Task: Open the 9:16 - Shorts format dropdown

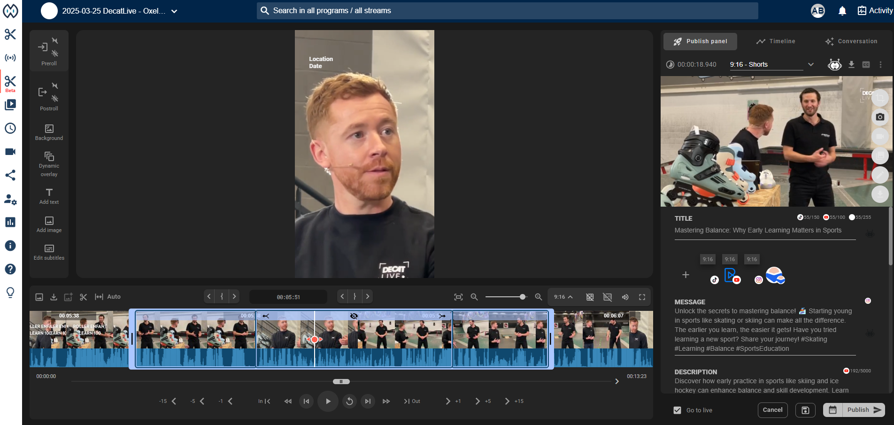Action: [x=811, y=64]
